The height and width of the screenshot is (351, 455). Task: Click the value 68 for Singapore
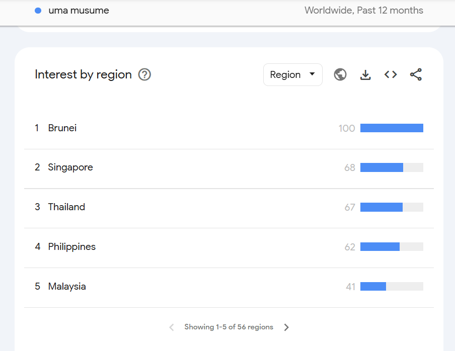350,168
